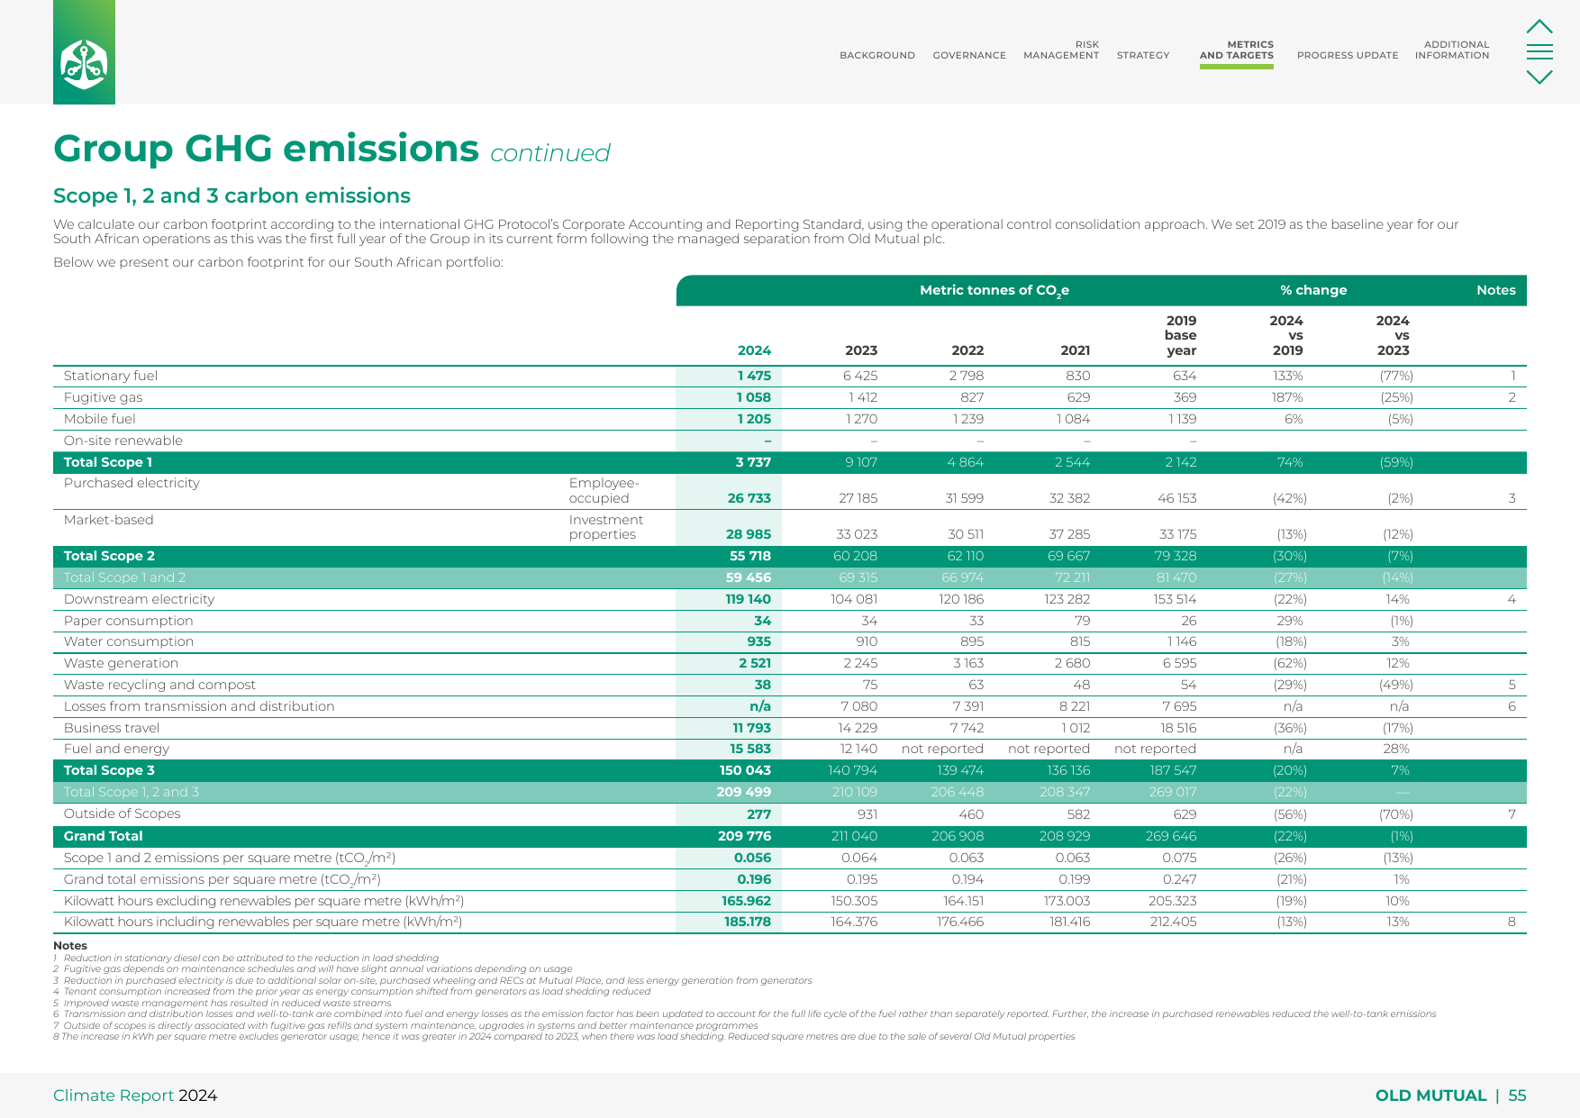Click 'Waste recycling and compost' row label
Image resolution: width=1580 pixels, height=1118 pixels.
point(159,685)
